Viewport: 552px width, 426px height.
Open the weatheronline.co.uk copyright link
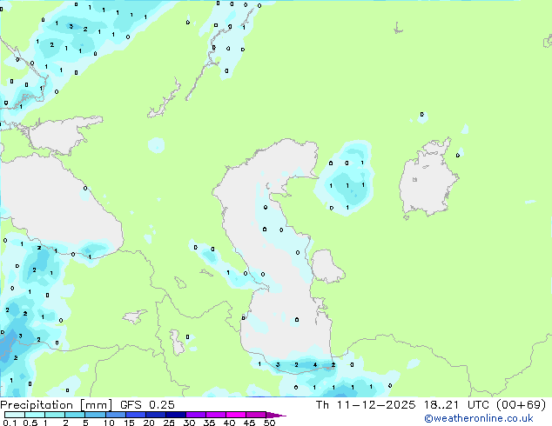pos(479,418)
